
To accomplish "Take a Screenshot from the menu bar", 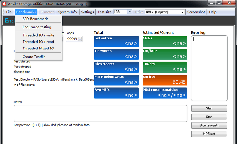I will click(196, 12).
